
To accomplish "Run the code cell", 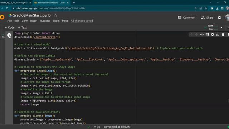I will pos(9,35).
